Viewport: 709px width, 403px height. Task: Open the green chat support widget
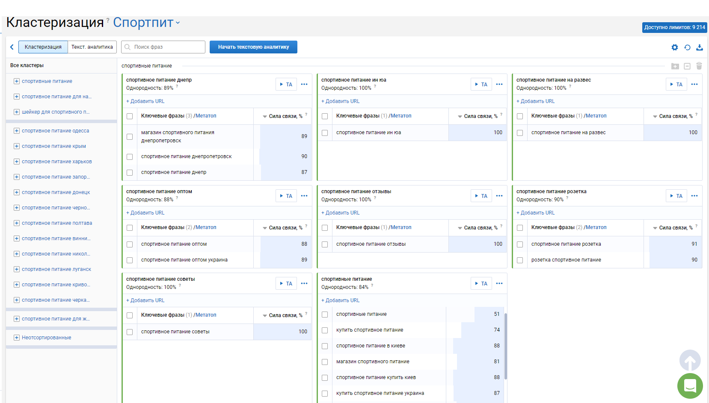click(x=690, y=386)
